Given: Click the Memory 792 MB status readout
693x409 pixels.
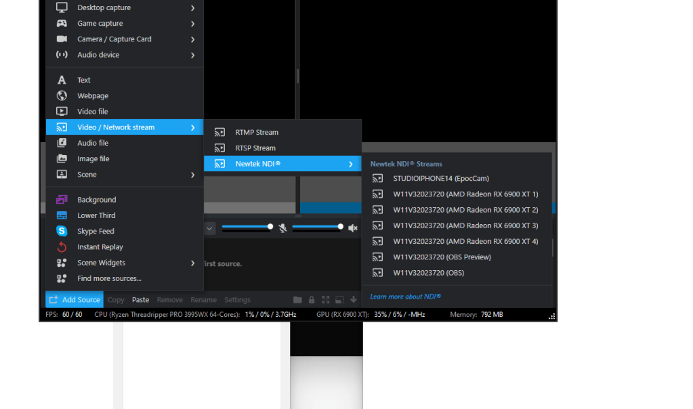Looking at the screenshot, I should 476,314.
